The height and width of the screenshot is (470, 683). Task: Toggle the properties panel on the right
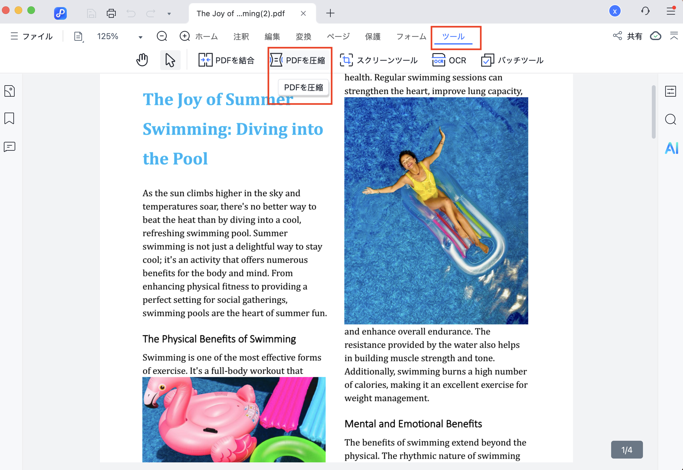tap(670, 92)
